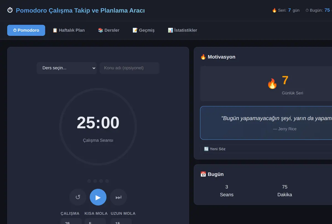Click the last session progress dot
This screenshot has height=224, width=332.
[x=107, y=181]
